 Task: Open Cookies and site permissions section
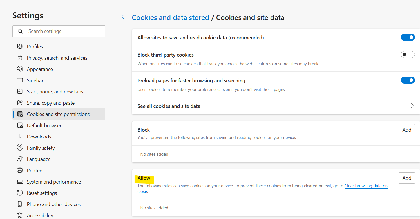(x=58, y=114)
